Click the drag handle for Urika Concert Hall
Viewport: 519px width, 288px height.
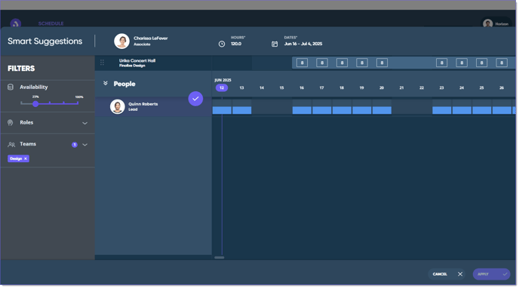pos(103,63)
